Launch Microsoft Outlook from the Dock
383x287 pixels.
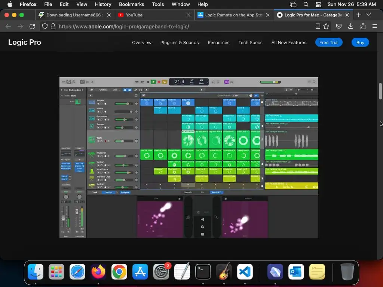click(x=296, y=272)
